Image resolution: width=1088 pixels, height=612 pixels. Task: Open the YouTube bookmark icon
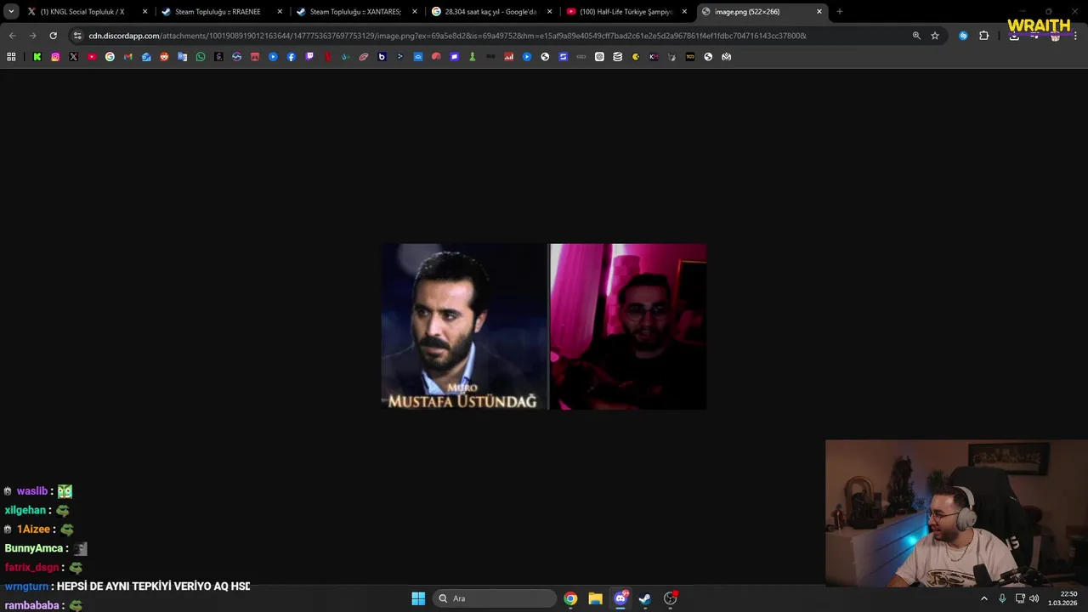[x=92, y=57]
